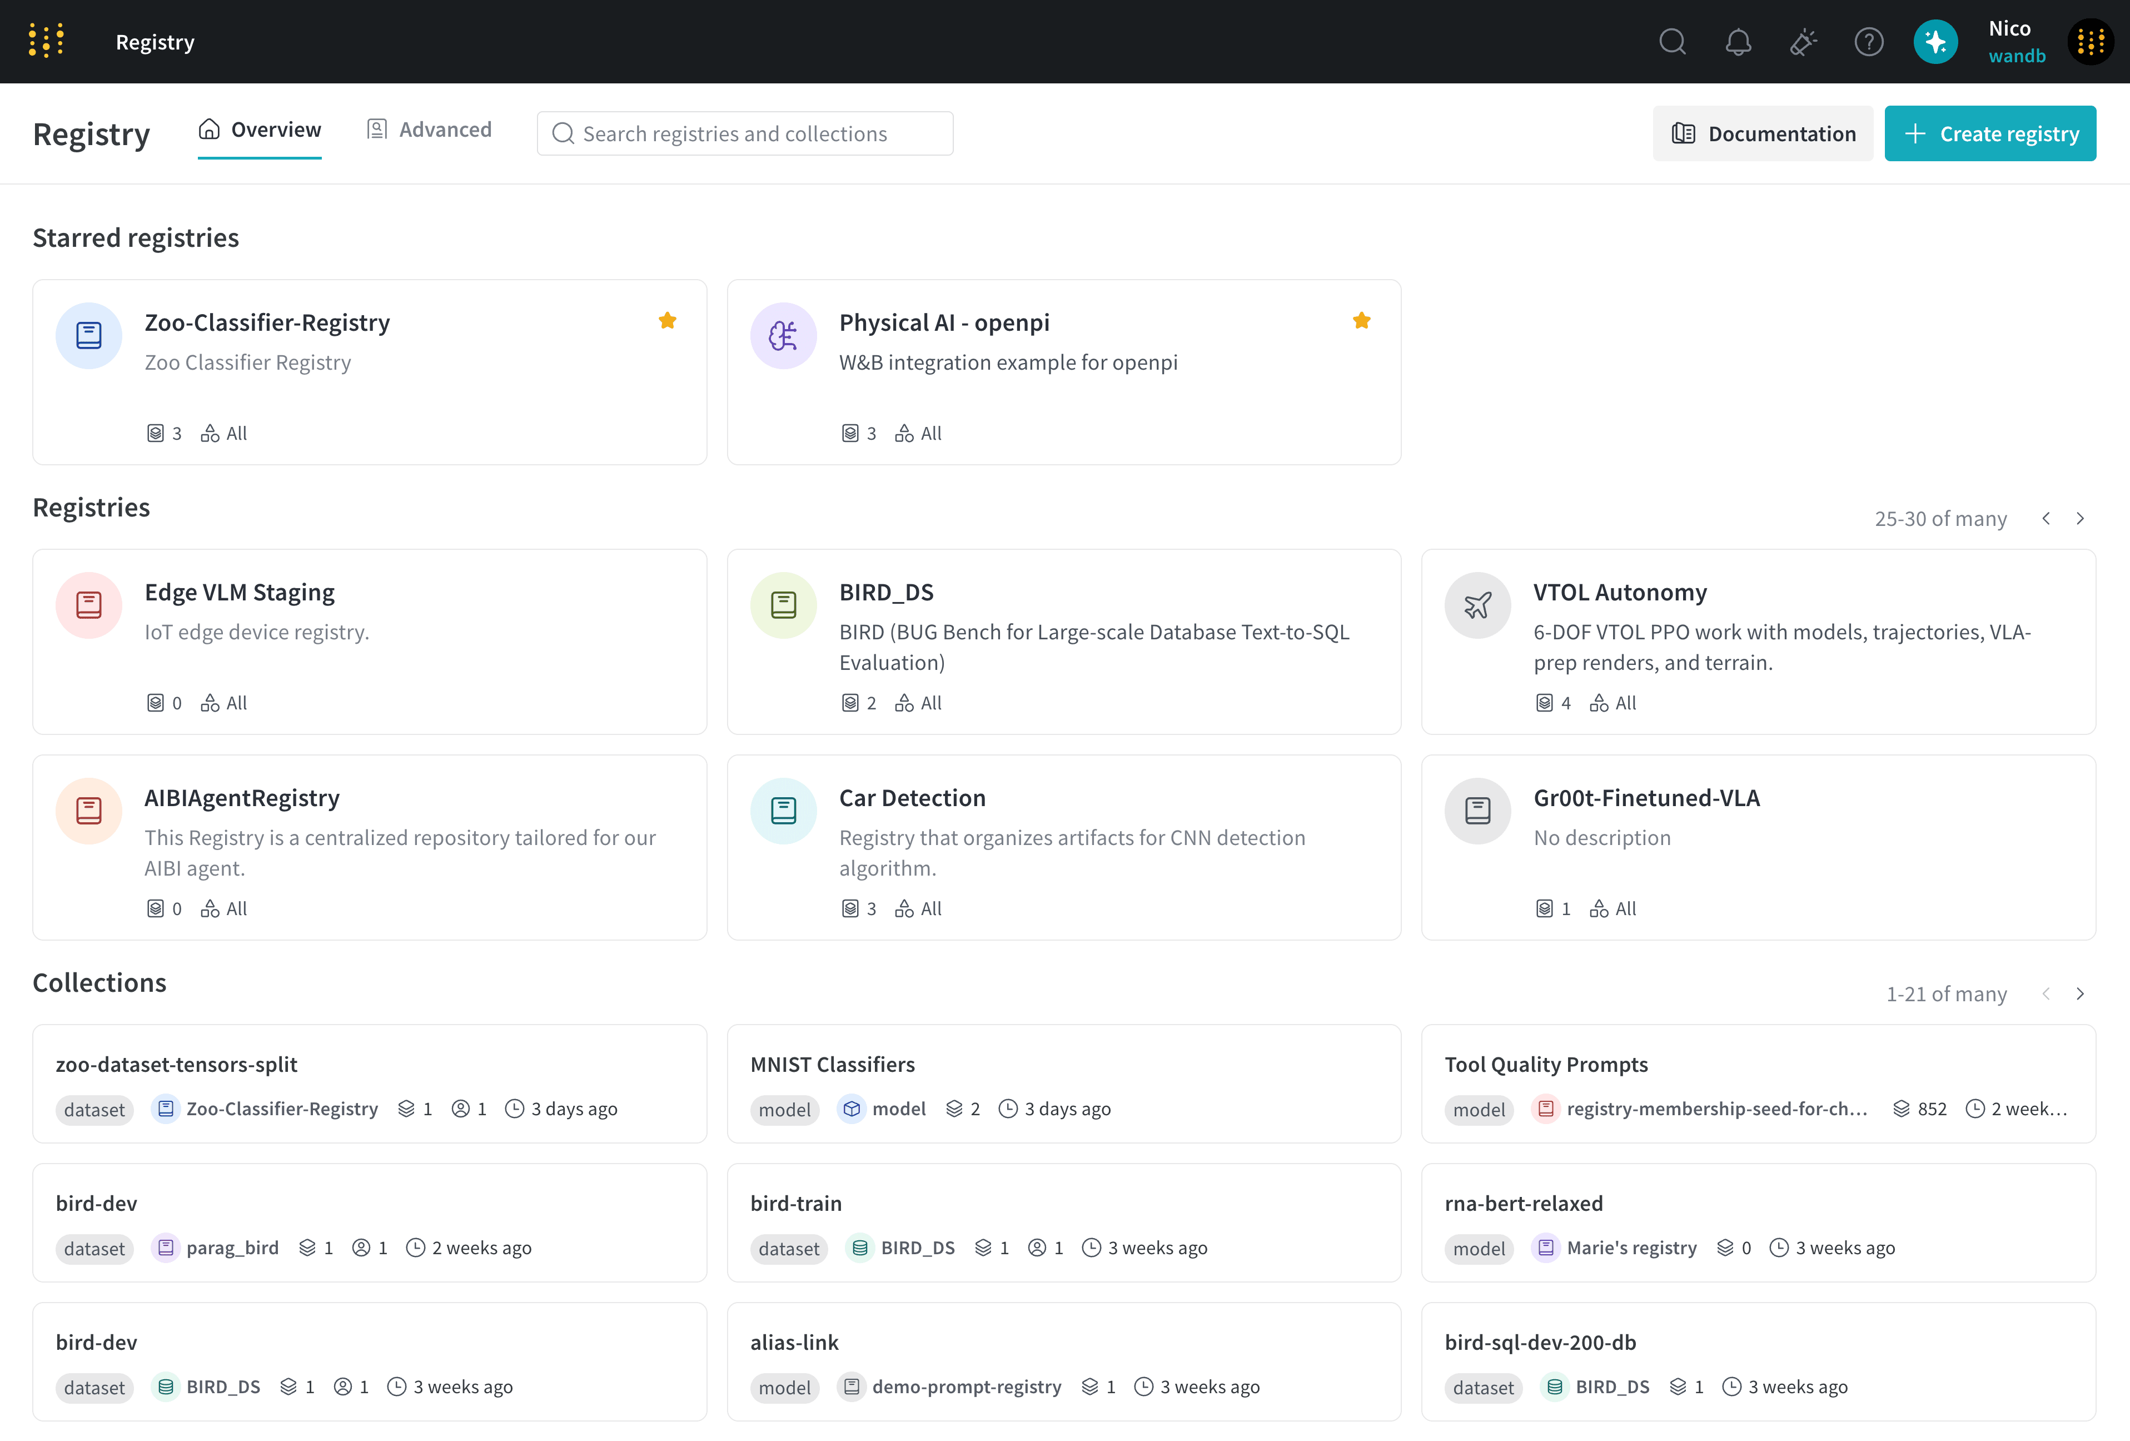Open the wandb team name under Nico
Screen dimensions: 2130x1441
(x=2017, y=56)
